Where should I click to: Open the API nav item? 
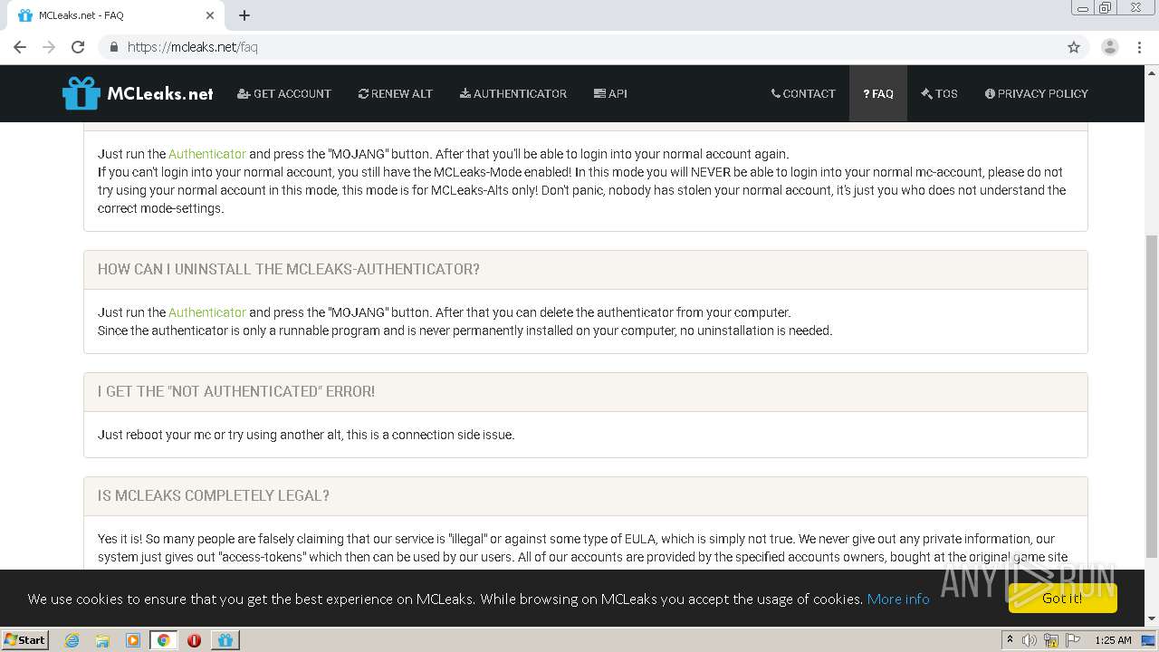point(610,93)
